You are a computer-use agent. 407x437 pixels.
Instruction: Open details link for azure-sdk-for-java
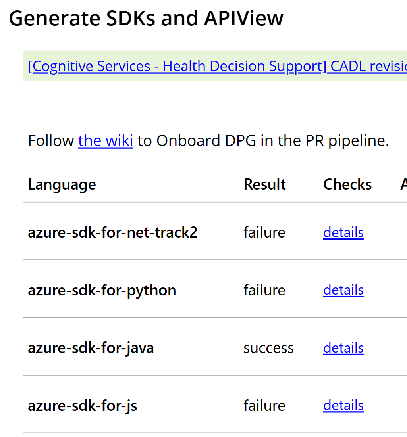point(343,347)
